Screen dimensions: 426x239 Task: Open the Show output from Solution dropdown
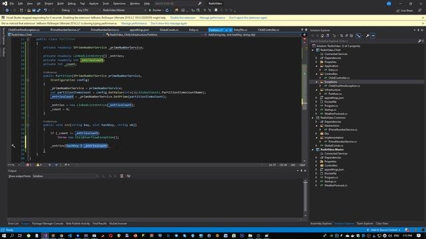[x=65, y=176]
